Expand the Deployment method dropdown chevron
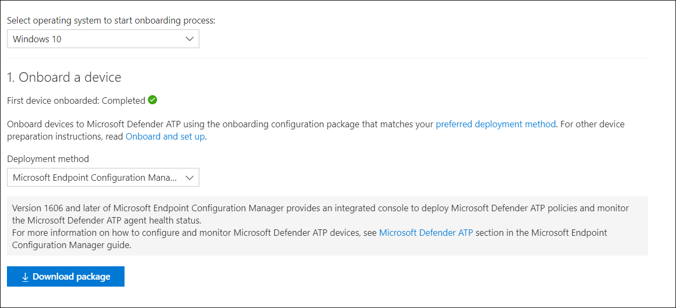 tap(189, 178)
